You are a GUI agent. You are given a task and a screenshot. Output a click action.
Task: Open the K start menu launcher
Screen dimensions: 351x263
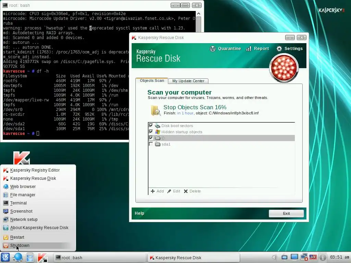point(5,258)
